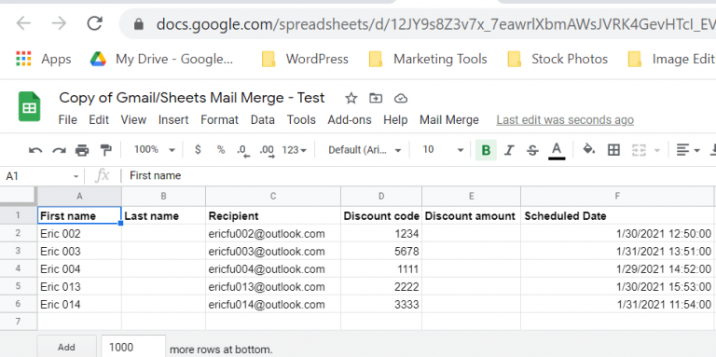Click the Add rows button

(x=67, y=348)
